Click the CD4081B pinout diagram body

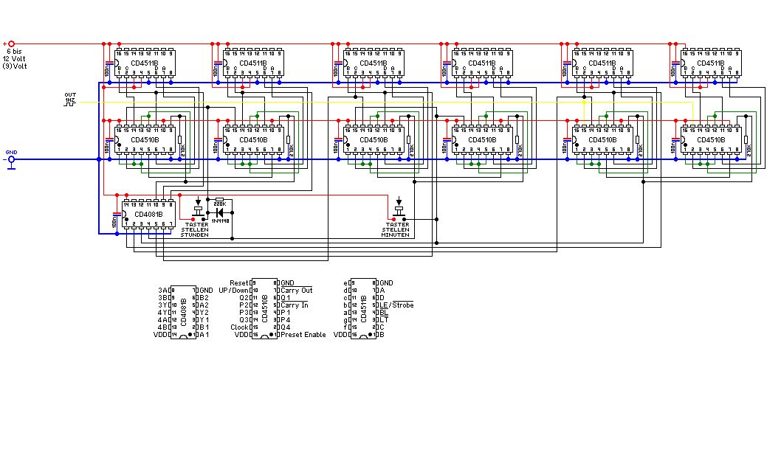tap(184, 312)
